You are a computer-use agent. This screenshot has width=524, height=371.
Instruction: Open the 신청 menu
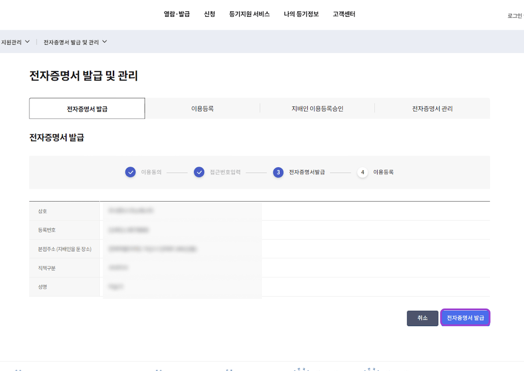point(209,14)
